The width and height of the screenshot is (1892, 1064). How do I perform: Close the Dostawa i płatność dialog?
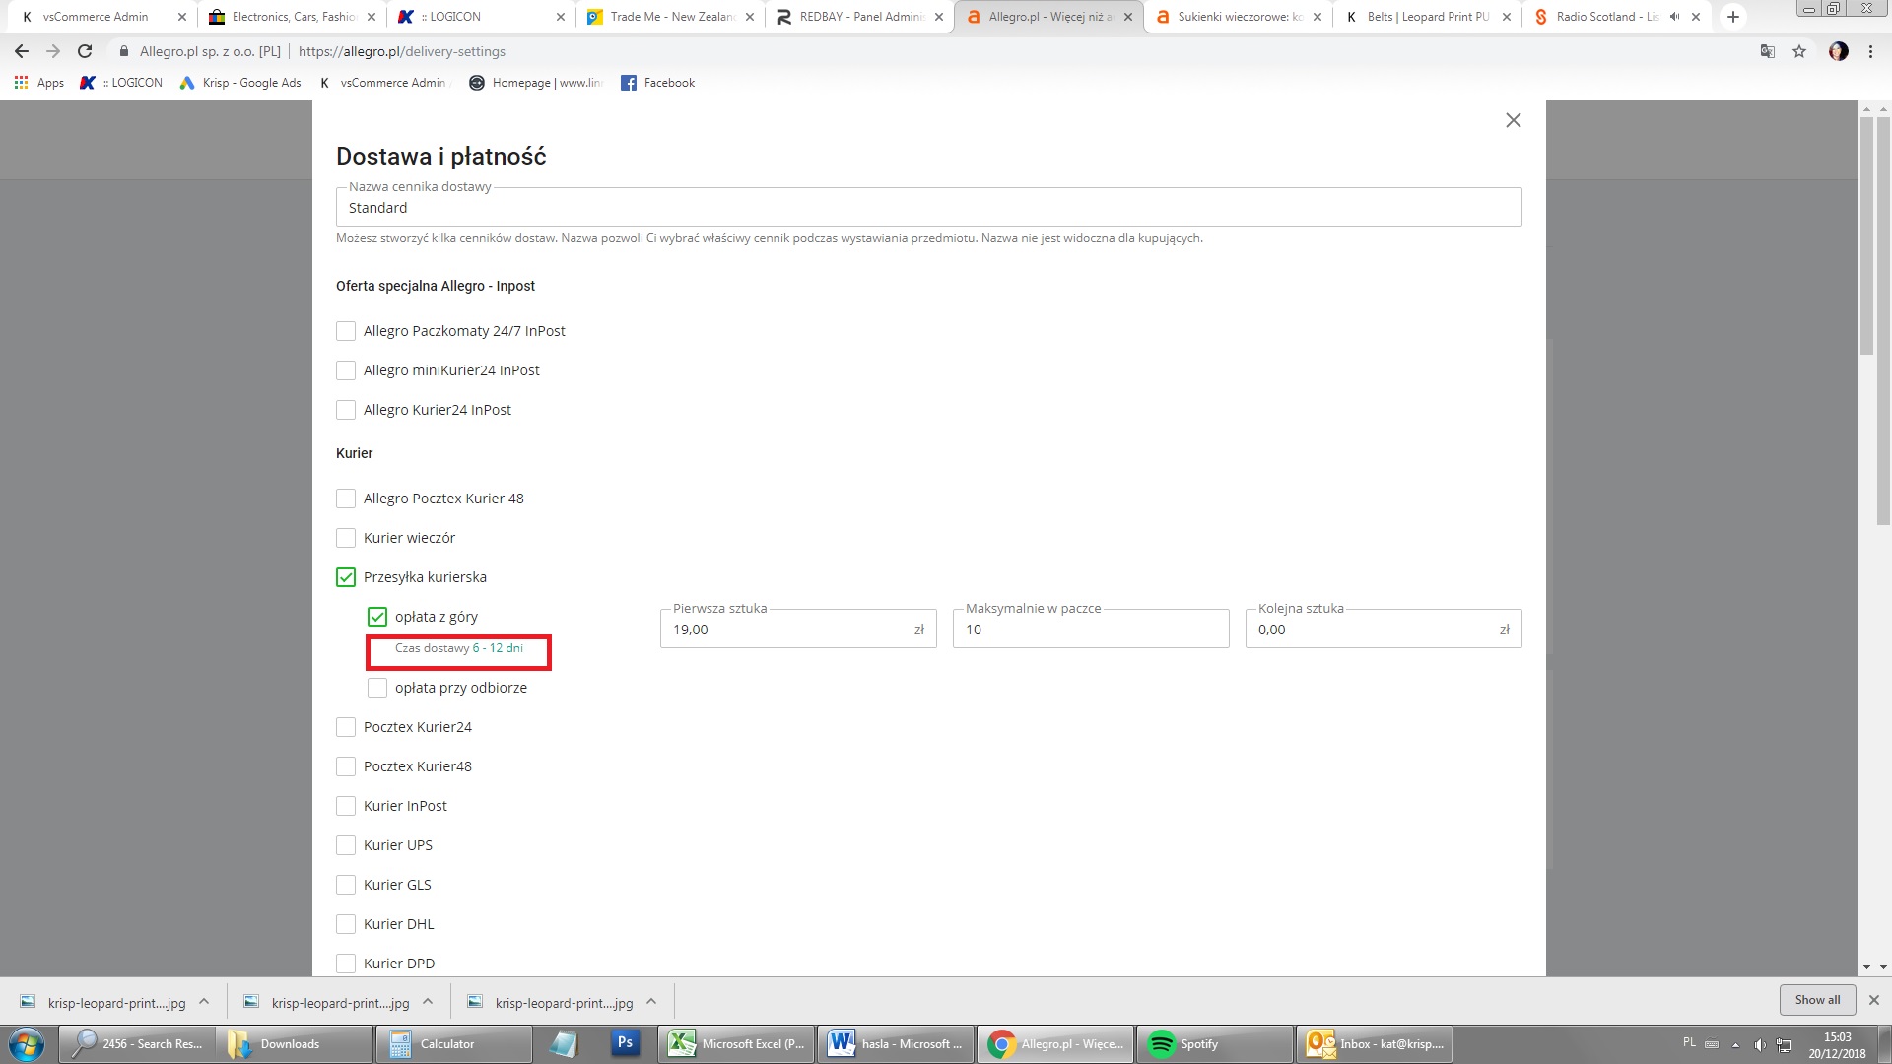click(x=1513, y=120)
